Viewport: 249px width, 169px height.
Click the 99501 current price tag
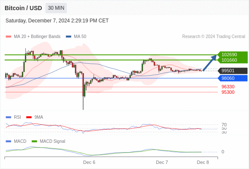point(233,71)
